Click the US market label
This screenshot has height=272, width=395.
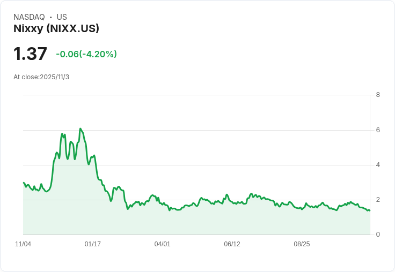(62, 17)
